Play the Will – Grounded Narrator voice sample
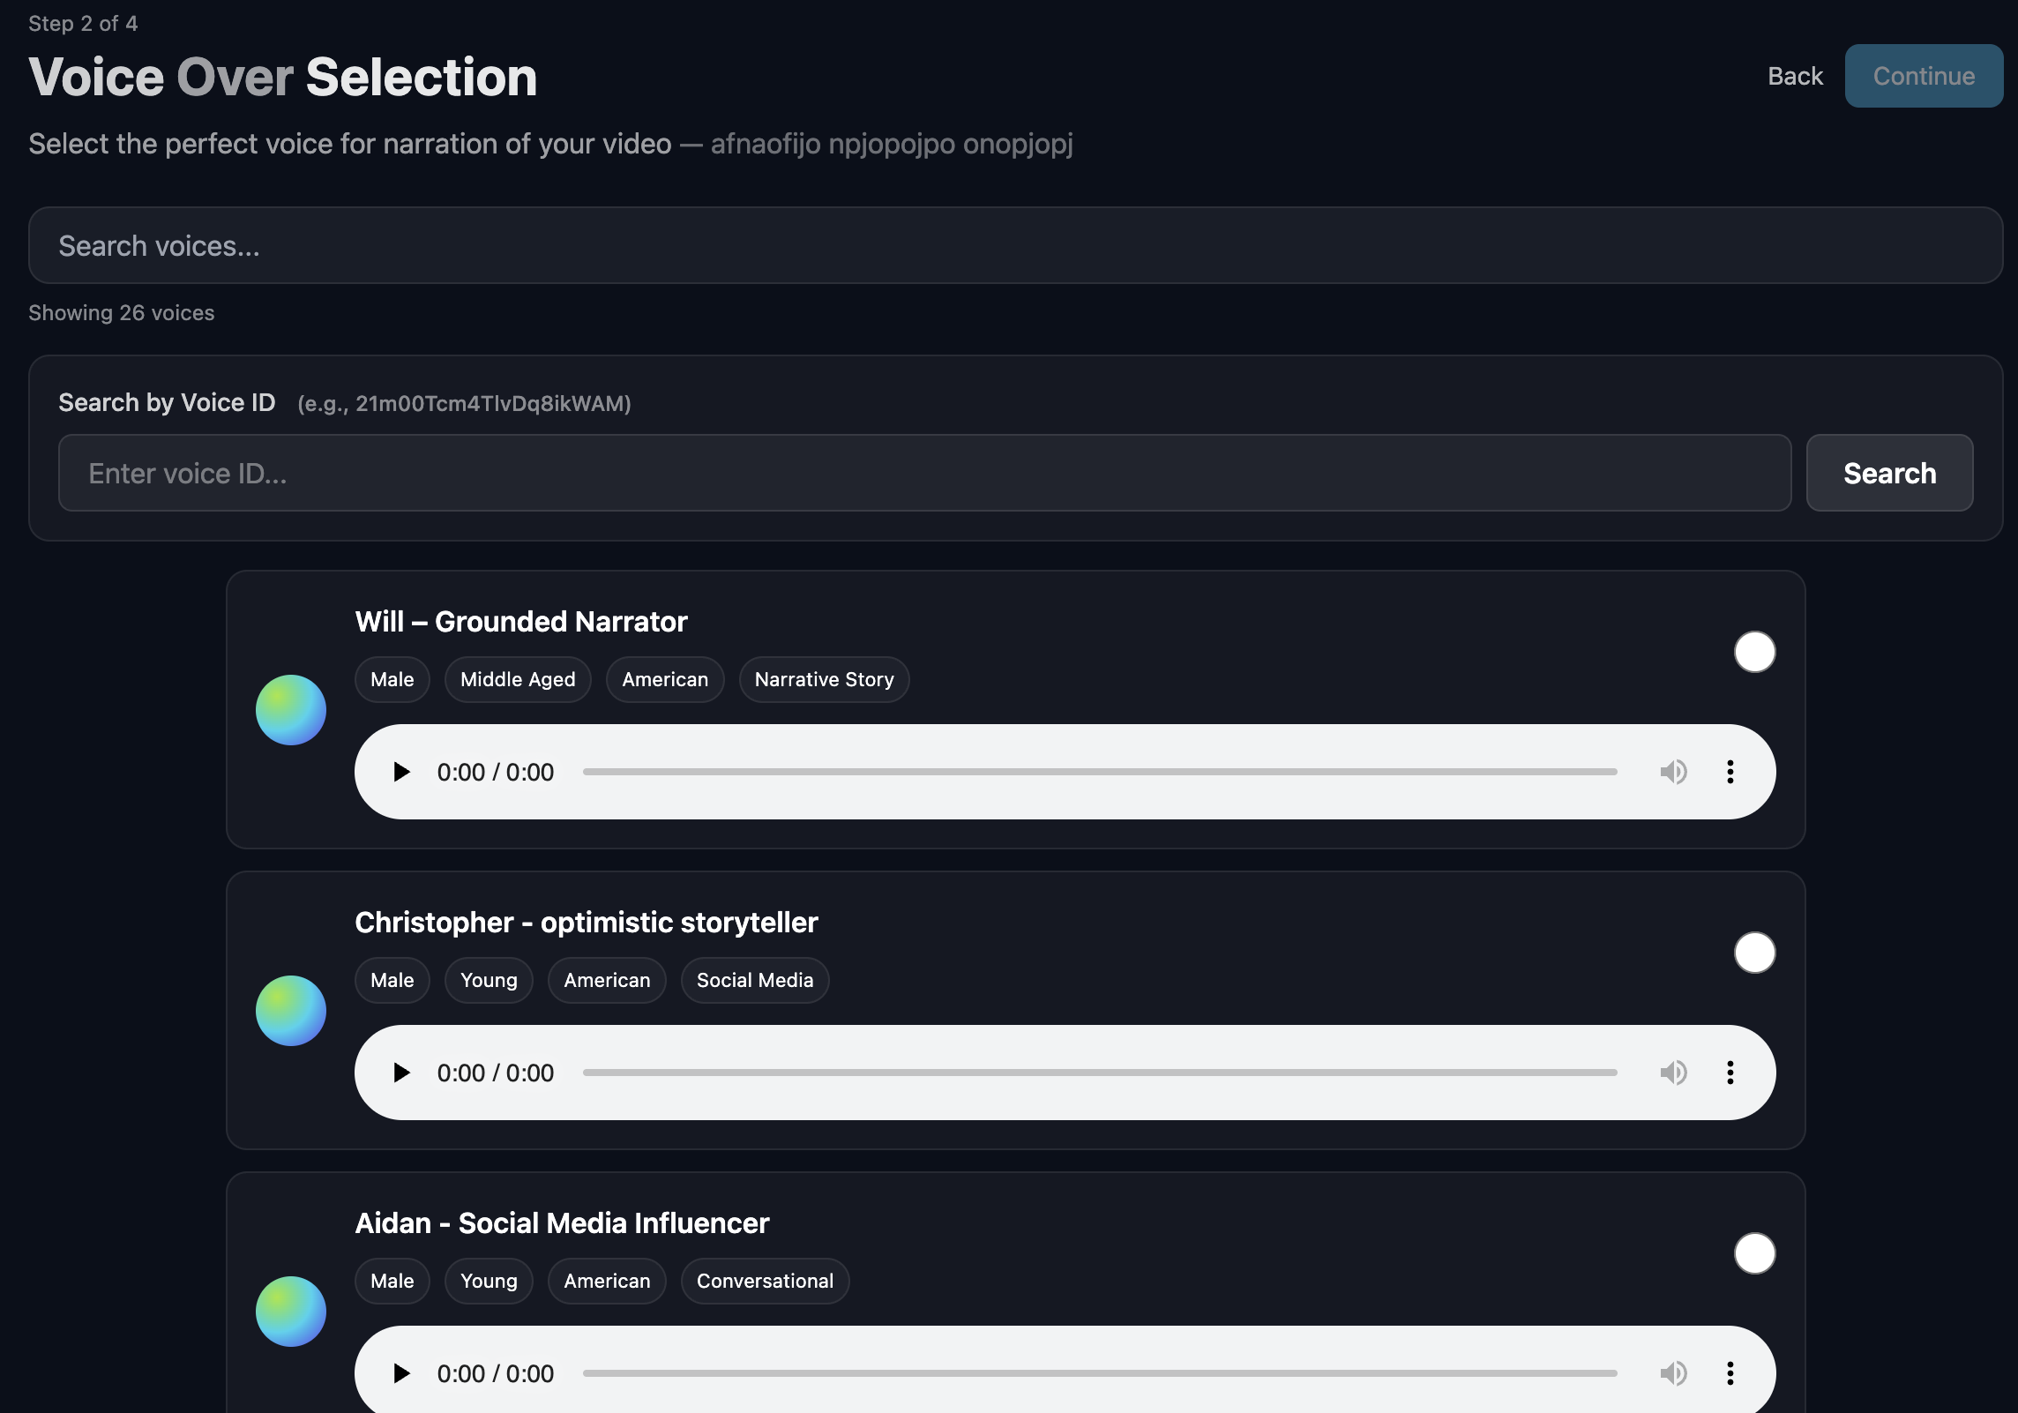Screen dimensions: 2018x1413 403,771
